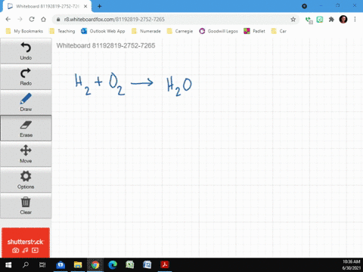363x272 pixels.
Task: Select the Draw pencil tool
Action: (x=26, y=103)
